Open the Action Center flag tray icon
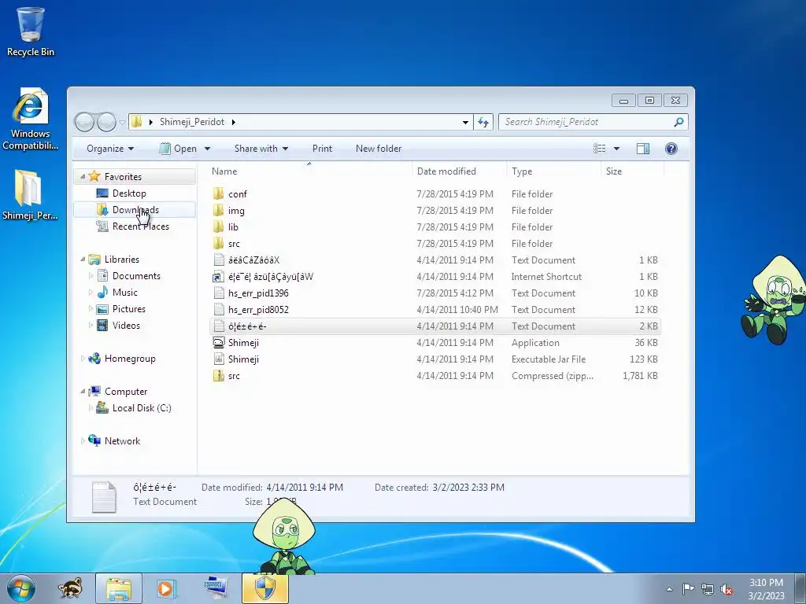This screenshot has height=604, width=806. point(688,589)
